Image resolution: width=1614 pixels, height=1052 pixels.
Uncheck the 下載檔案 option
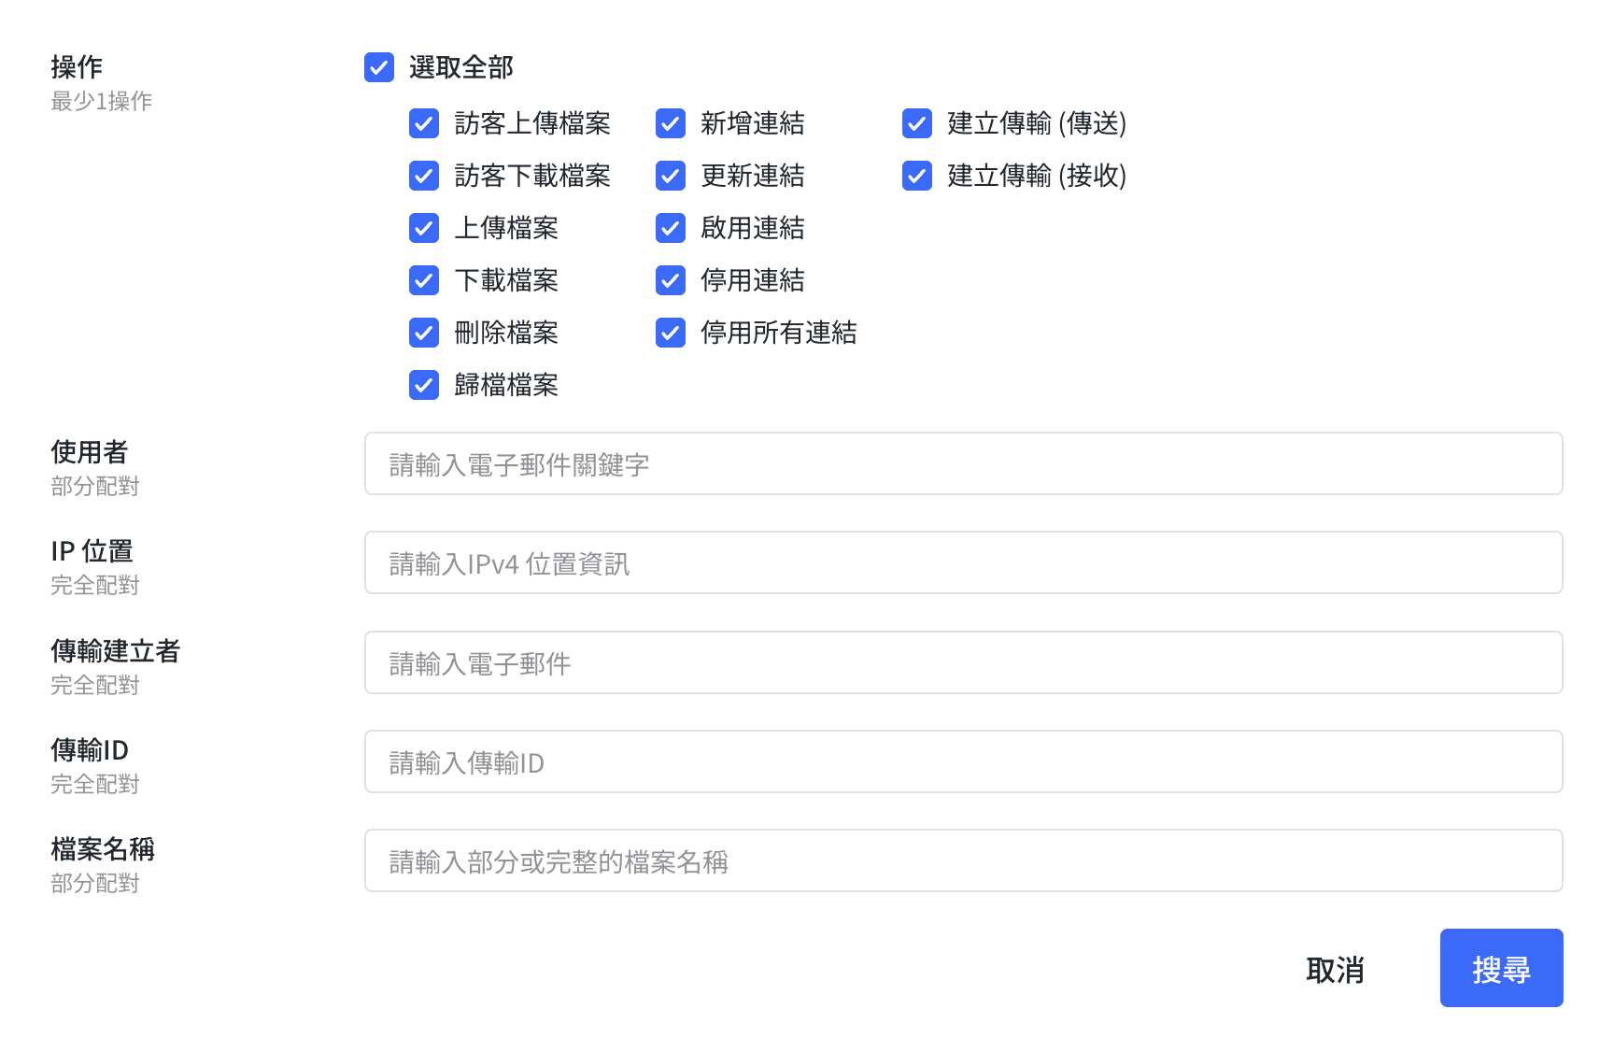pyautogui.click(x=424, y=280)
